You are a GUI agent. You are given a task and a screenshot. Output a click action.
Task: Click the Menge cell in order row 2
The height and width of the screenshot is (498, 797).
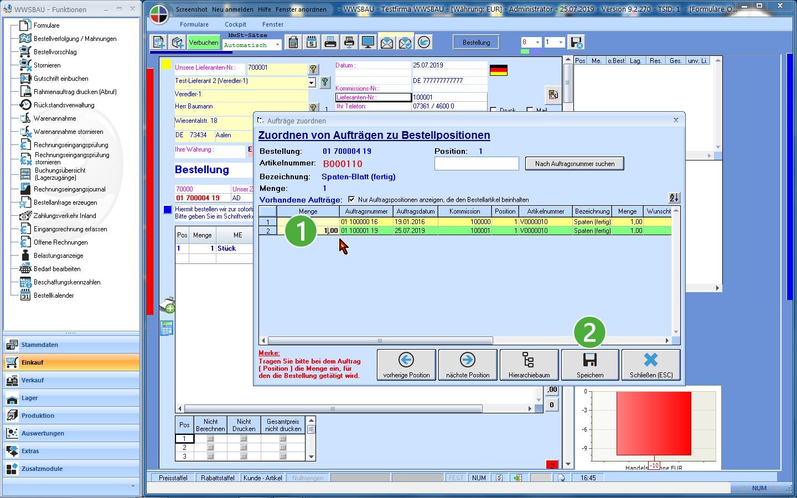click(308, 231)
